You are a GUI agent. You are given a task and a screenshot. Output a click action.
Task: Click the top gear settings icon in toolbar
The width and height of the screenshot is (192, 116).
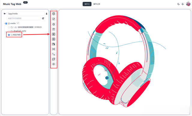[53, 14]
